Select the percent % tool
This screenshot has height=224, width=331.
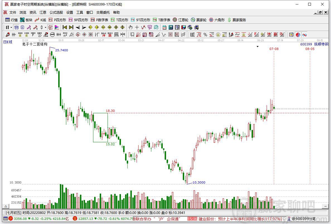[x=205, y=35]
